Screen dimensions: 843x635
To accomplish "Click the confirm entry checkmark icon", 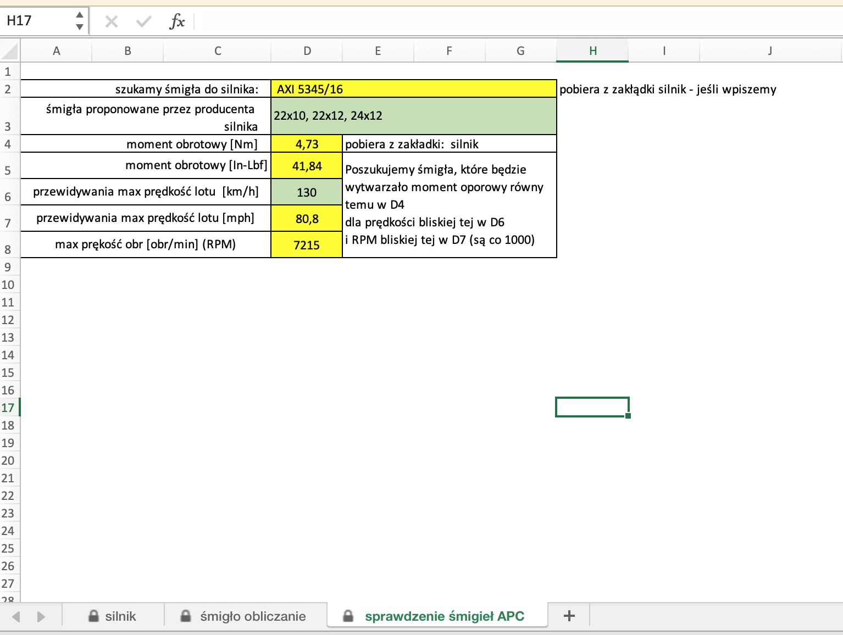I will click(144, 21).
